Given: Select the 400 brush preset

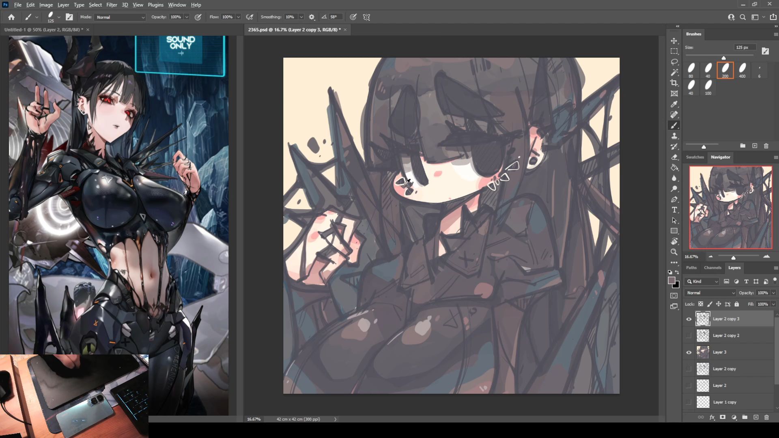Looking at the screenshot, I should click(x=742, y=70).
